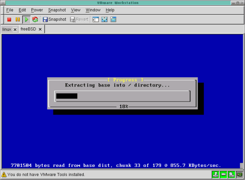Screen dimensions: 245x180
Task: Click the toolbar drag handle
Action: [x=2, y=20]
